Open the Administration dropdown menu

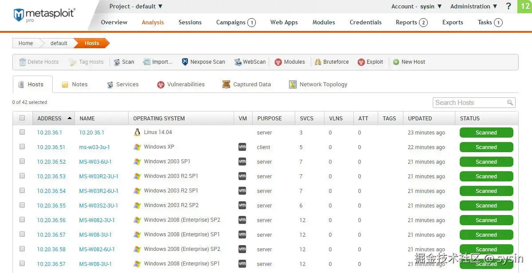[x=474, y=6]
